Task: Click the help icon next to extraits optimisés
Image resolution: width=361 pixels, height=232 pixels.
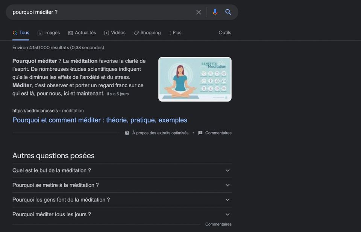Action: click(x=127, y=133)
